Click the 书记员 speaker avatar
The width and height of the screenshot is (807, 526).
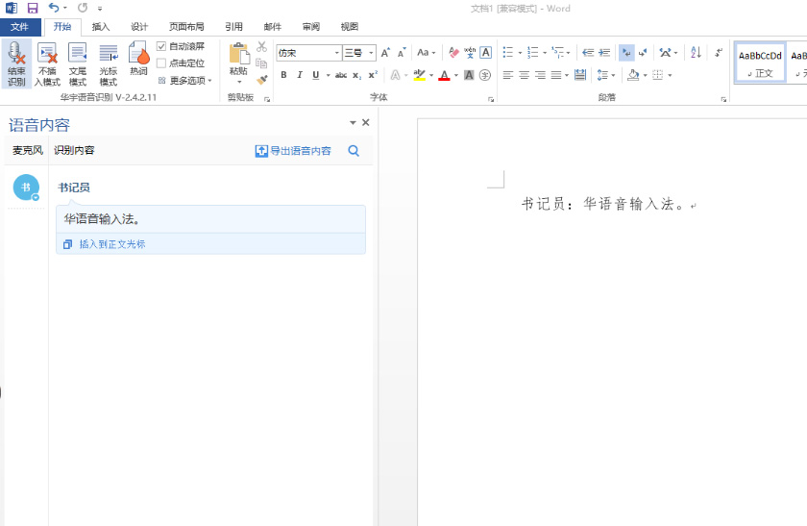tap(26, 188)
